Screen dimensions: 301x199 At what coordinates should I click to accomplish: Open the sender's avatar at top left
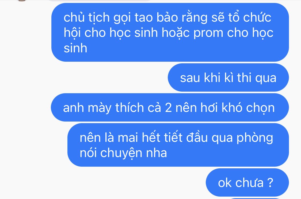(x=21, y=1)
